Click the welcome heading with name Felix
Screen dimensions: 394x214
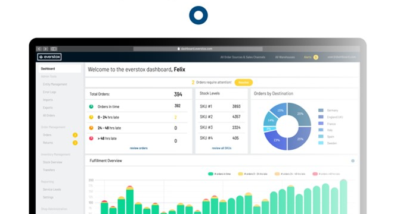point(136,70)
